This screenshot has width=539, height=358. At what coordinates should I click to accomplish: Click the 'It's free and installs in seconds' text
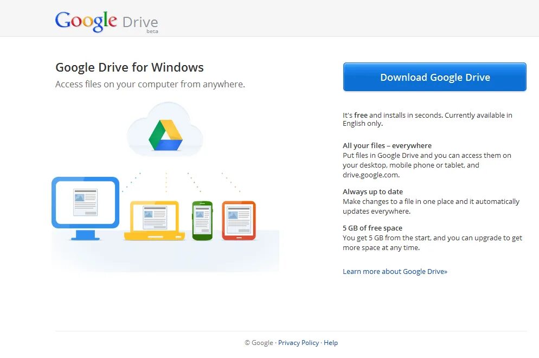427,119
